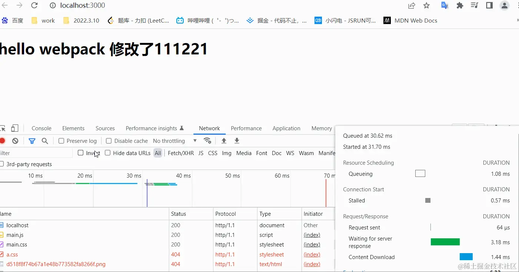Import a HAR file
Image resolution: width=519 pixels, height=272 pixels.
[x=224, y=141]
